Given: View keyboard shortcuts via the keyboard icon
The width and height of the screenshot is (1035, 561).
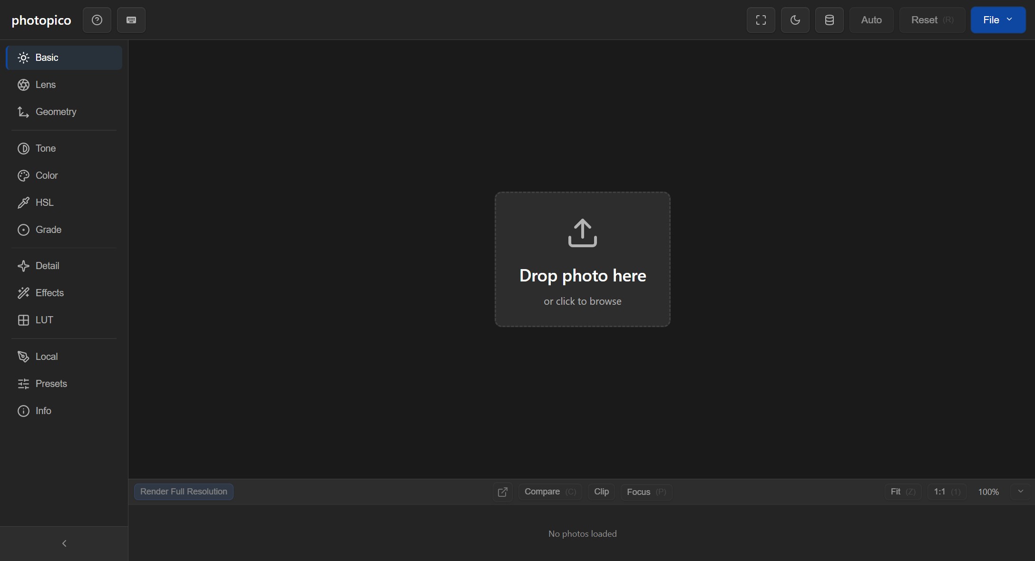Looking at the screenshot, I should 131,20.
